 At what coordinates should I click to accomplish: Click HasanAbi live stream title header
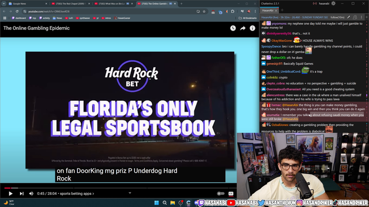(x=295, y=17)
